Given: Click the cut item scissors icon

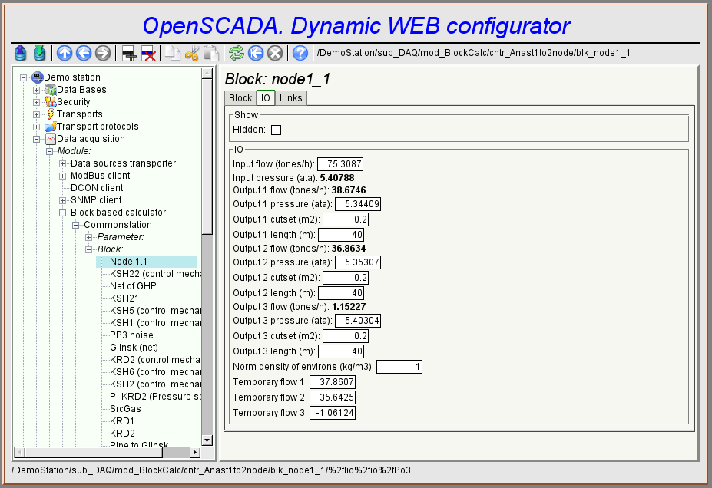Looking at the screenshot, I should click(191, 53).
